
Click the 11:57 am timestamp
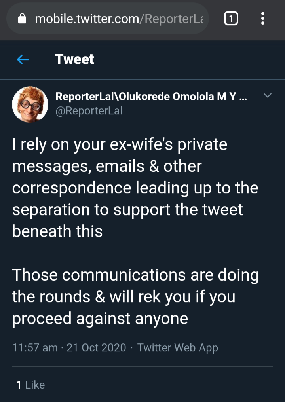pyautogui.click(x=35, y=348)
